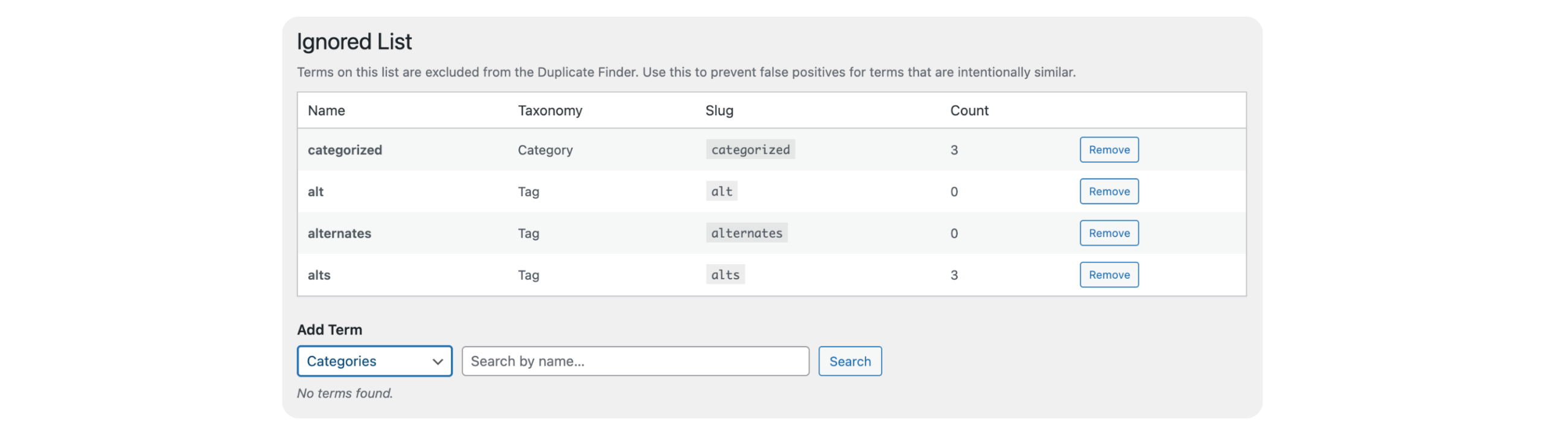Open the Categories taxonomy dropdown
The image size is (1545, 435).
374,361
